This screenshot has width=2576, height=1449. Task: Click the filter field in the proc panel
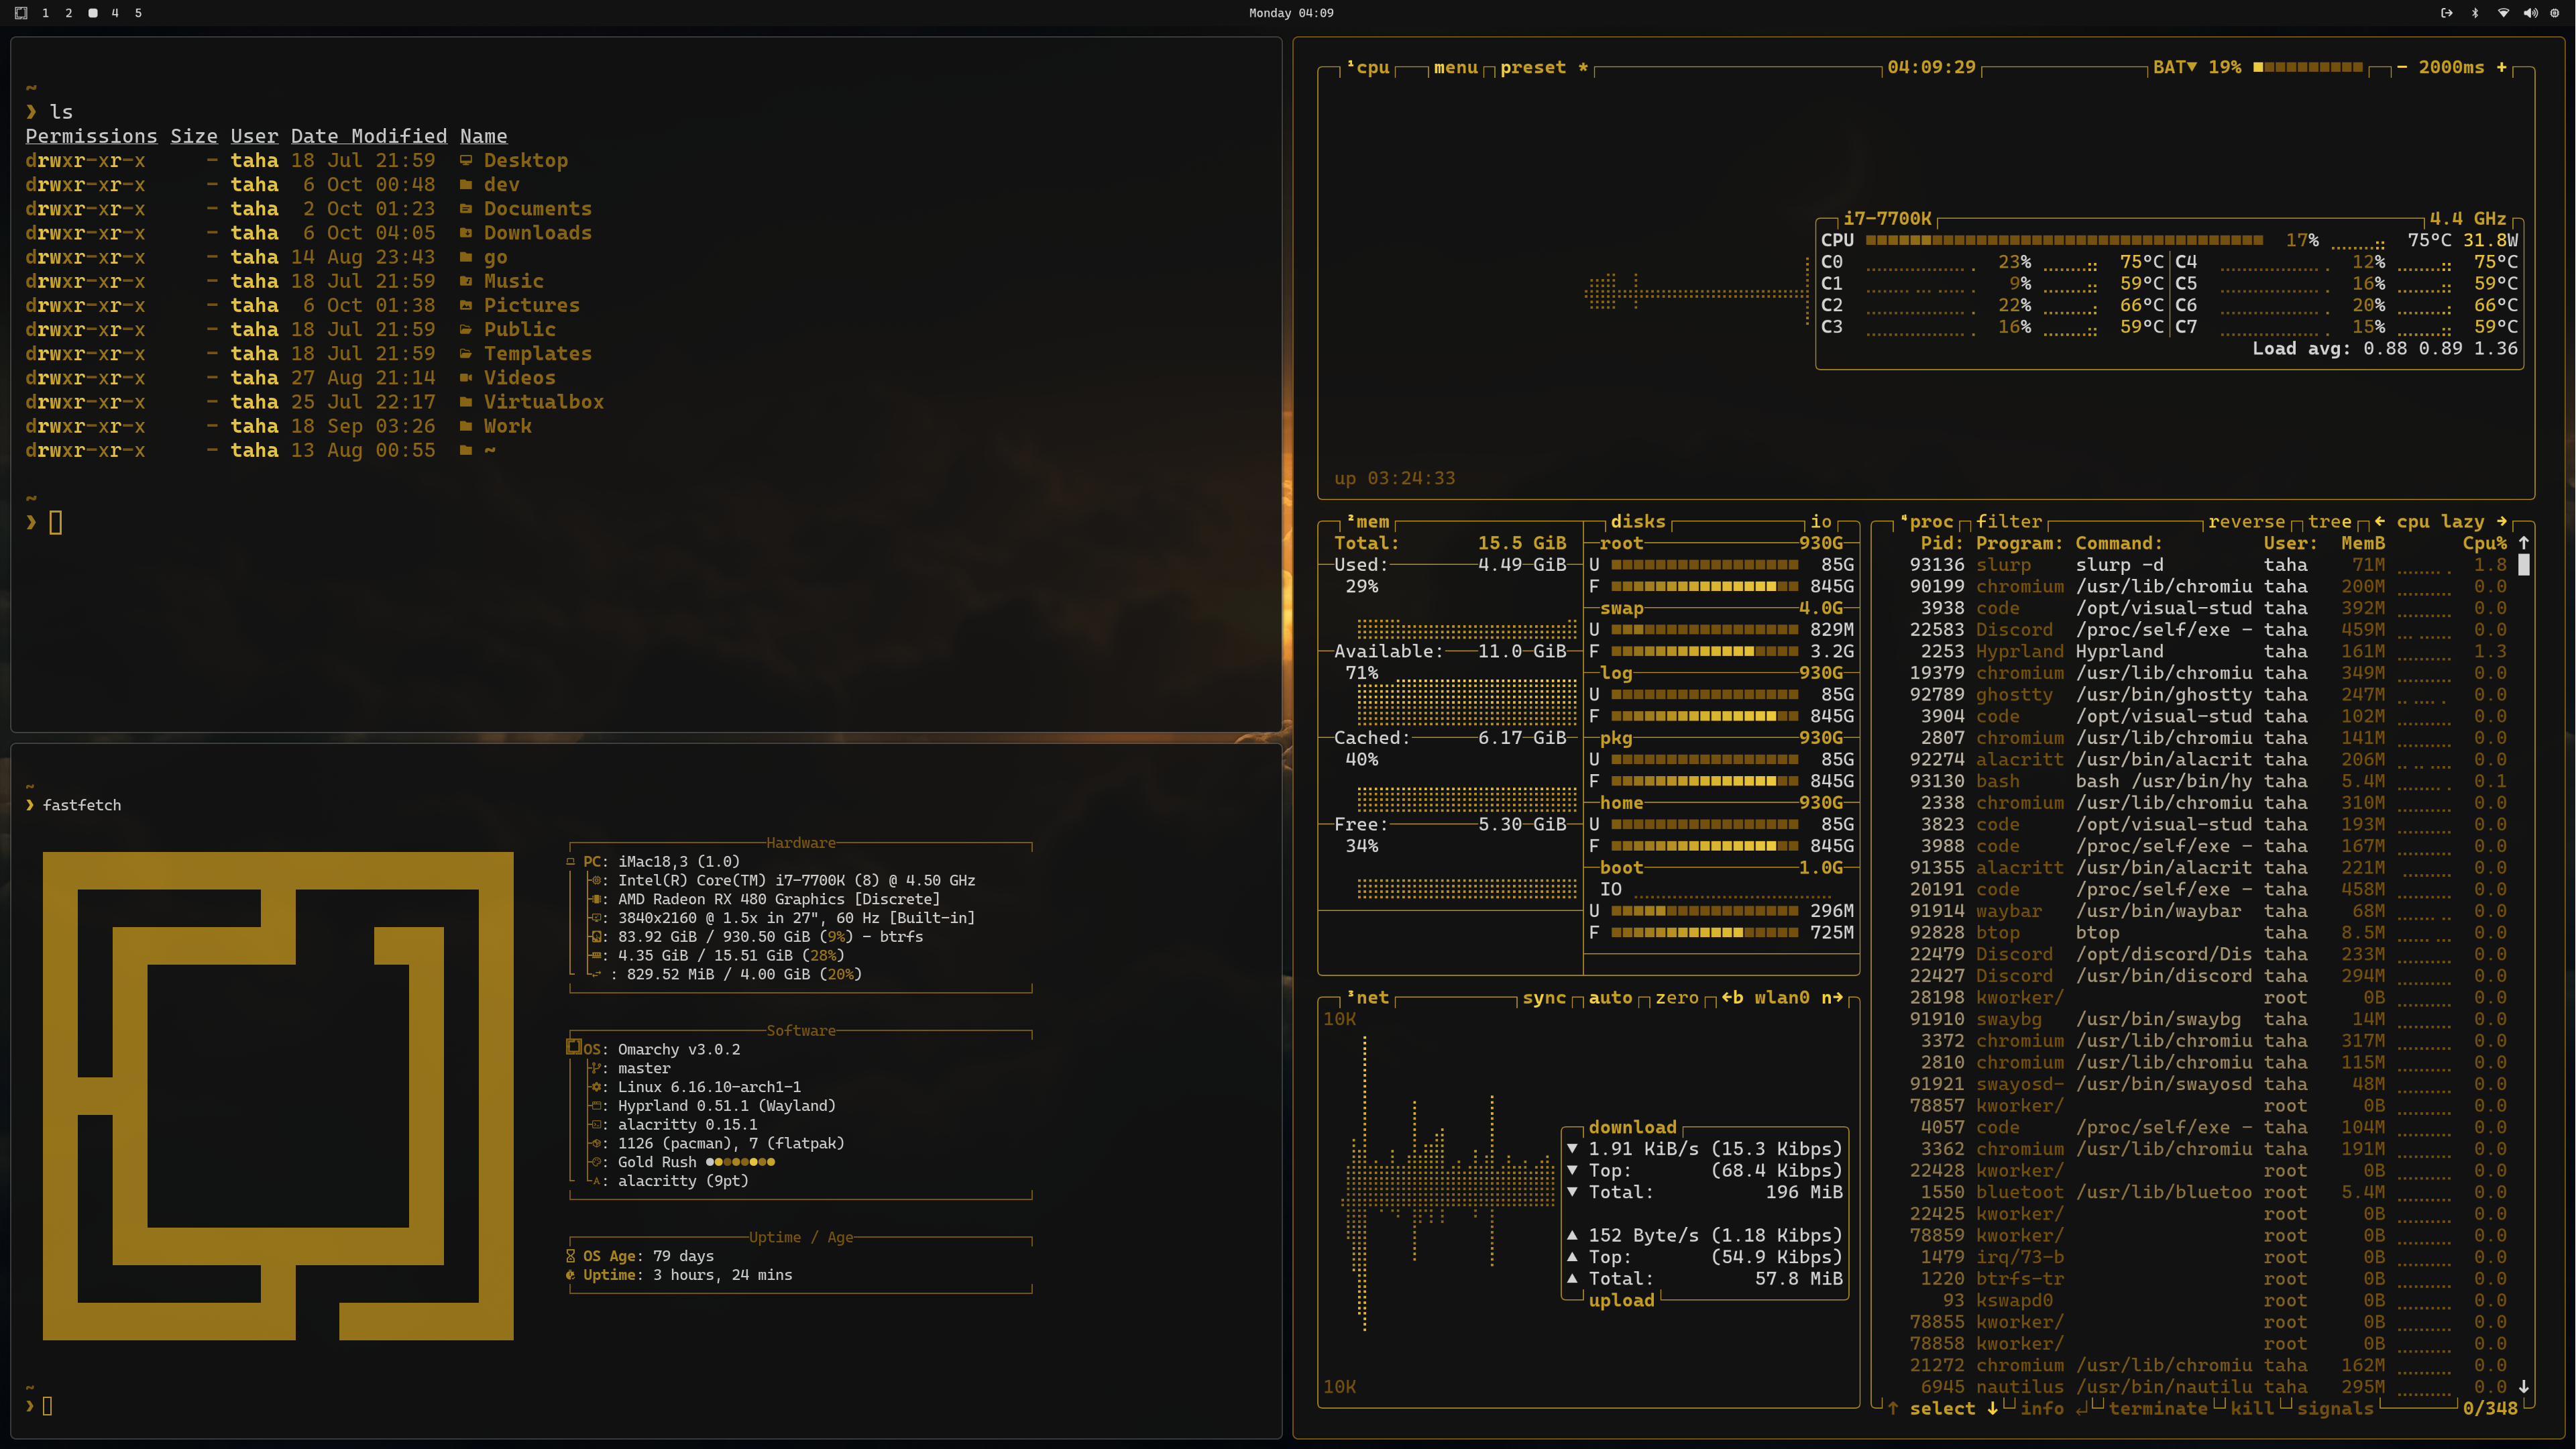coord(2008,521)
